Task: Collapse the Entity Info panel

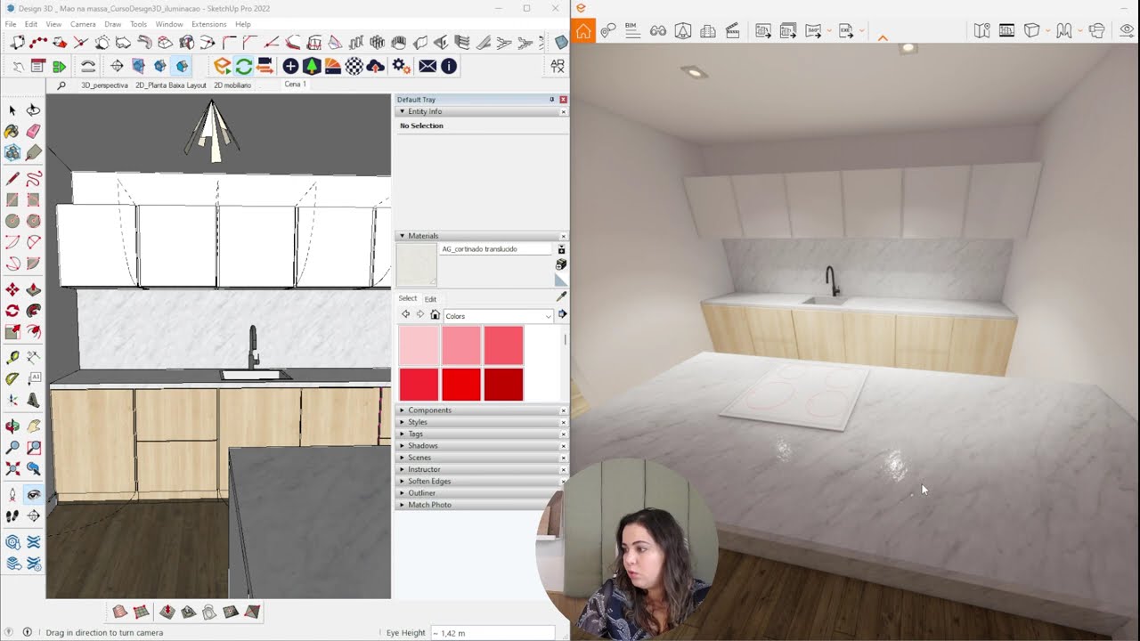Action: coord(403,111)
